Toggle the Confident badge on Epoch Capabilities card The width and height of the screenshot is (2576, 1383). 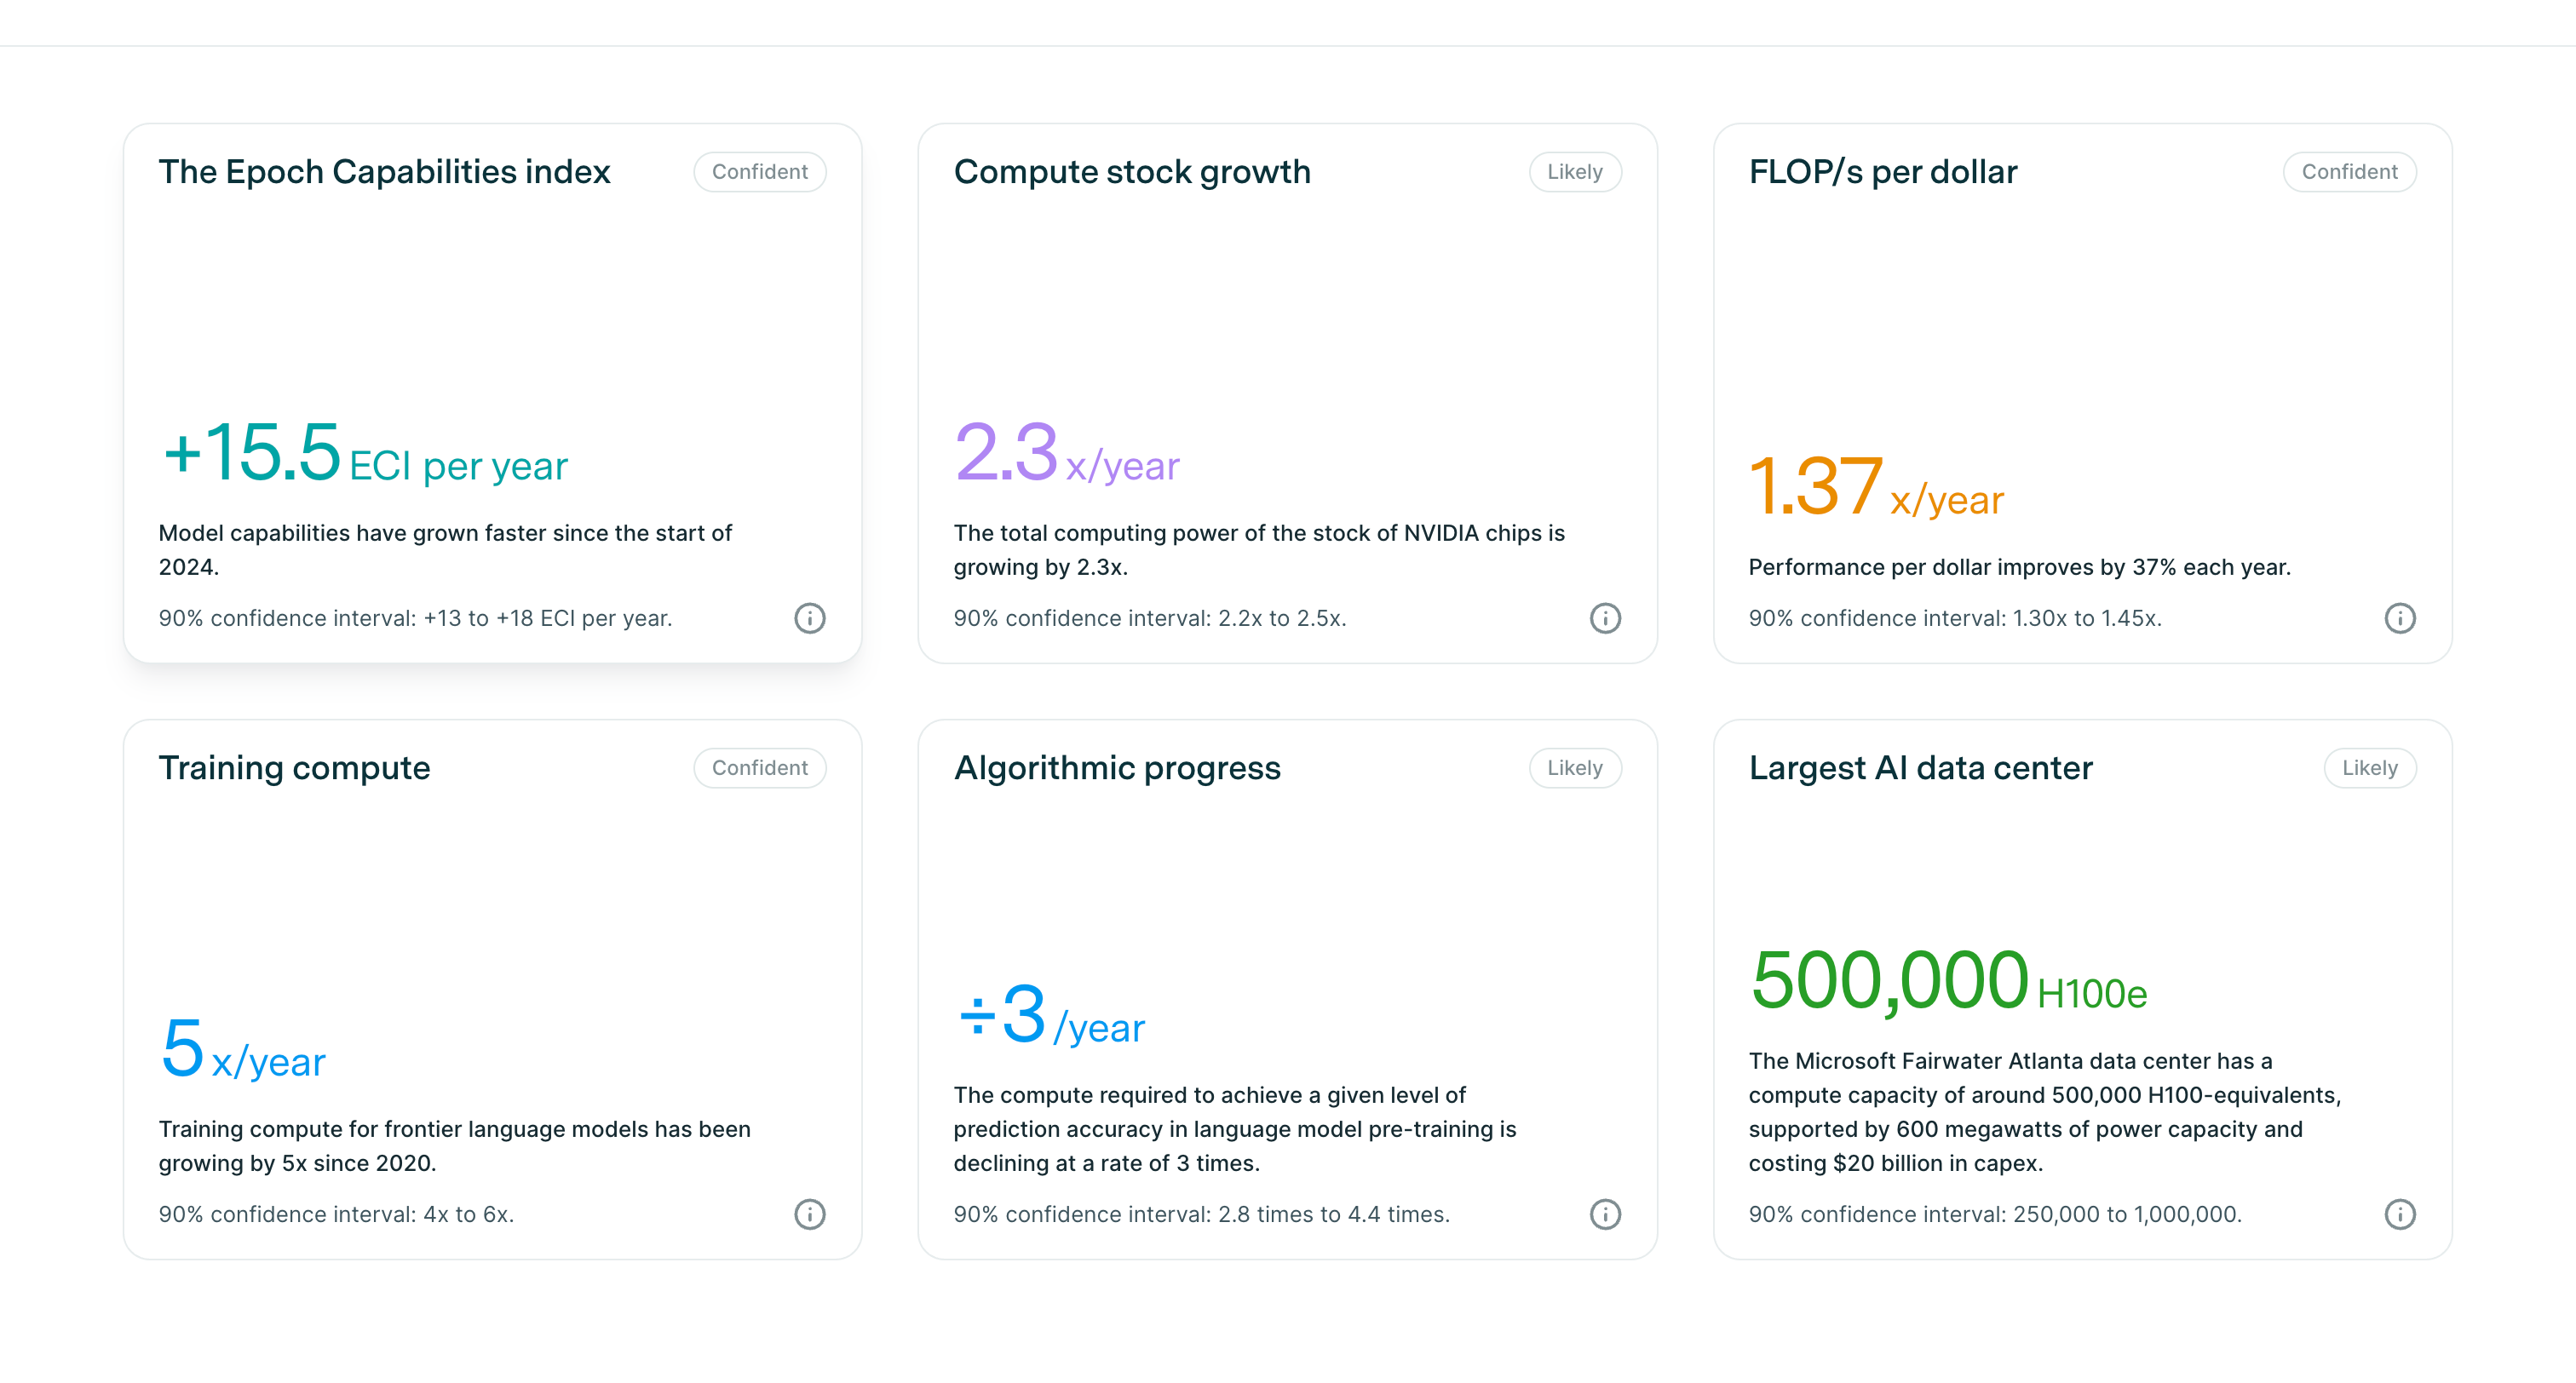pos(759,171)
